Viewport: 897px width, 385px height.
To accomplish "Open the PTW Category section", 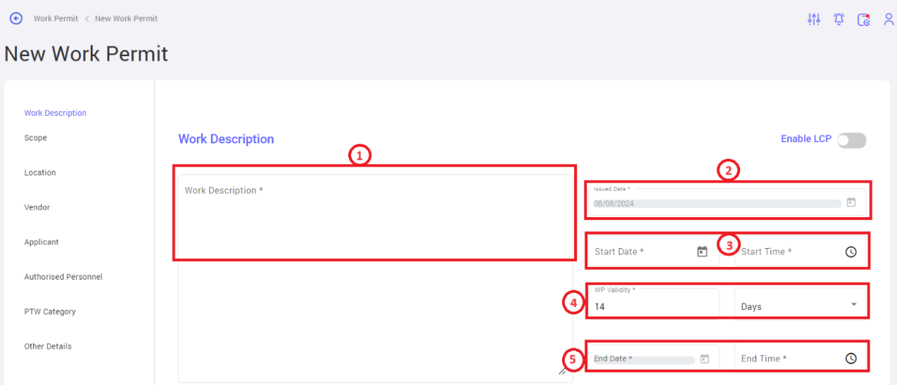I will point(50,312).
